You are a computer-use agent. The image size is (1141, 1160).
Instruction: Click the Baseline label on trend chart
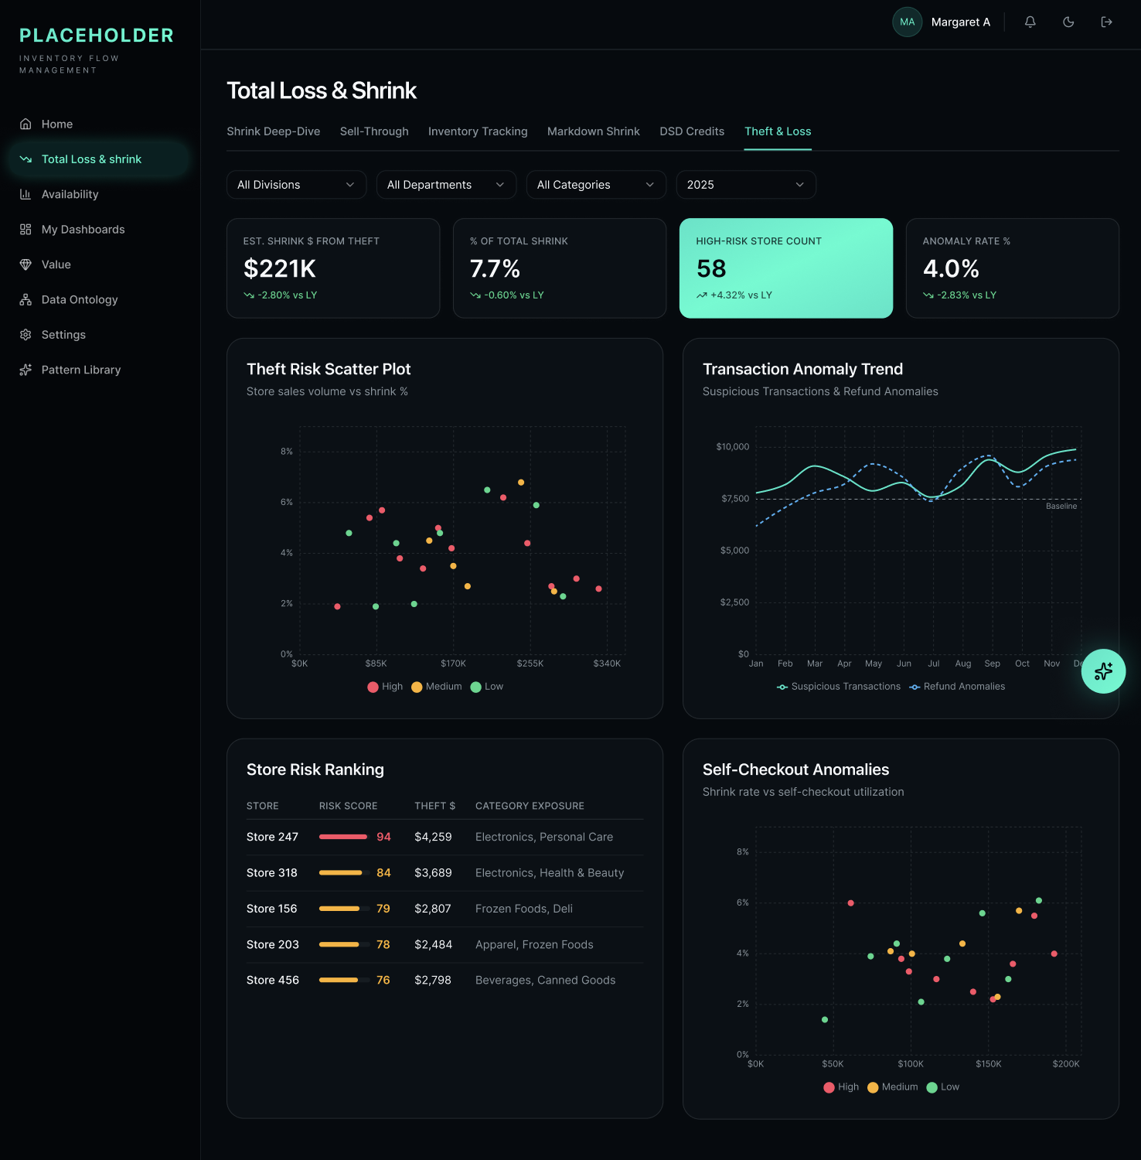pyautogui.click(x=1061, y=506)
